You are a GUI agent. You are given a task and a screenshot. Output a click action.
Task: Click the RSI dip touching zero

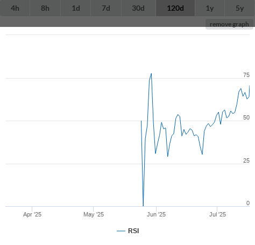pos(143,206)
